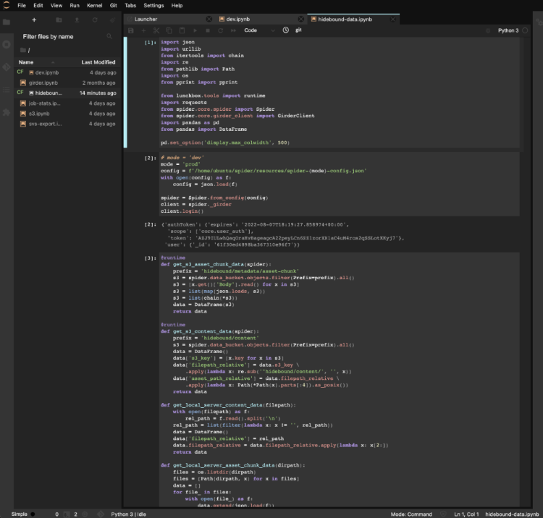Refresh the file list
Viewport: 543px width, 518px height.
[95, 20]
